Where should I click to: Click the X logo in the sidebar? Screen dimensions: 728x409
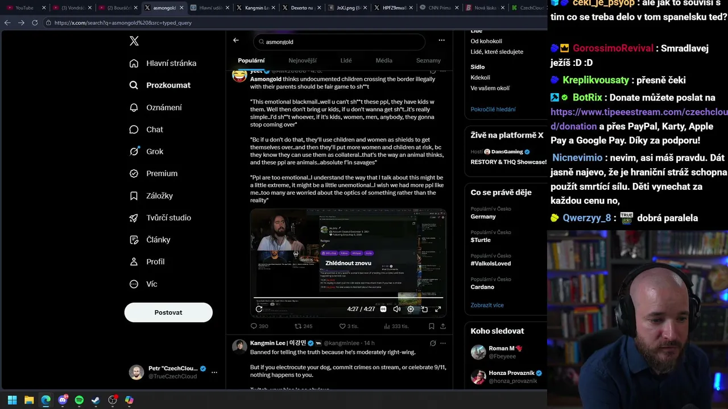(x=134, y=41)
